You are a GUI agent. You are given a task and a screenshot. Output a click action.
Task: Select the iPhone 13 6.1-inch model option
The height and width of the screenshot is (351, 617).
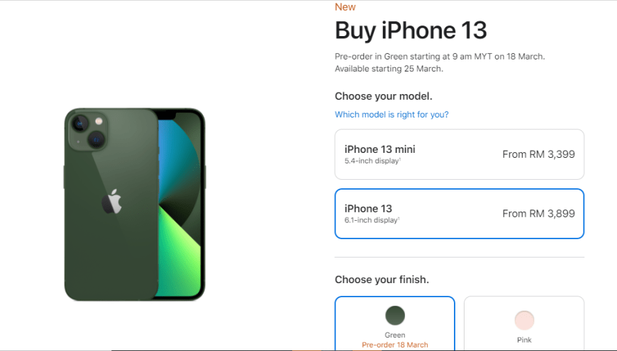coord(460,214)
